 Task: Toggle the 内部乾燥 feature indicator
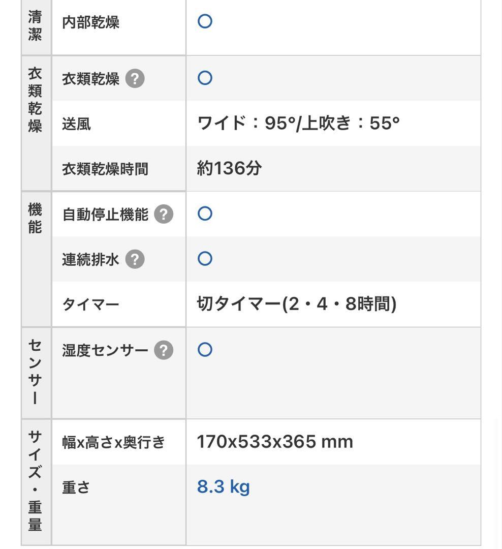tap(205, 21)
